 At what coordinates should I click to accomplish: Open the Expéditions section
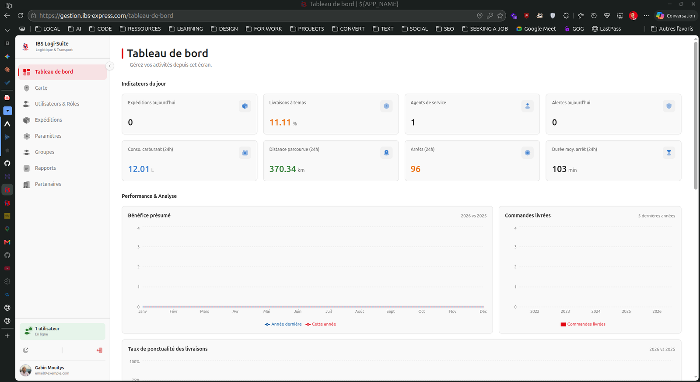pyautogui.click(x=63, y=120)
